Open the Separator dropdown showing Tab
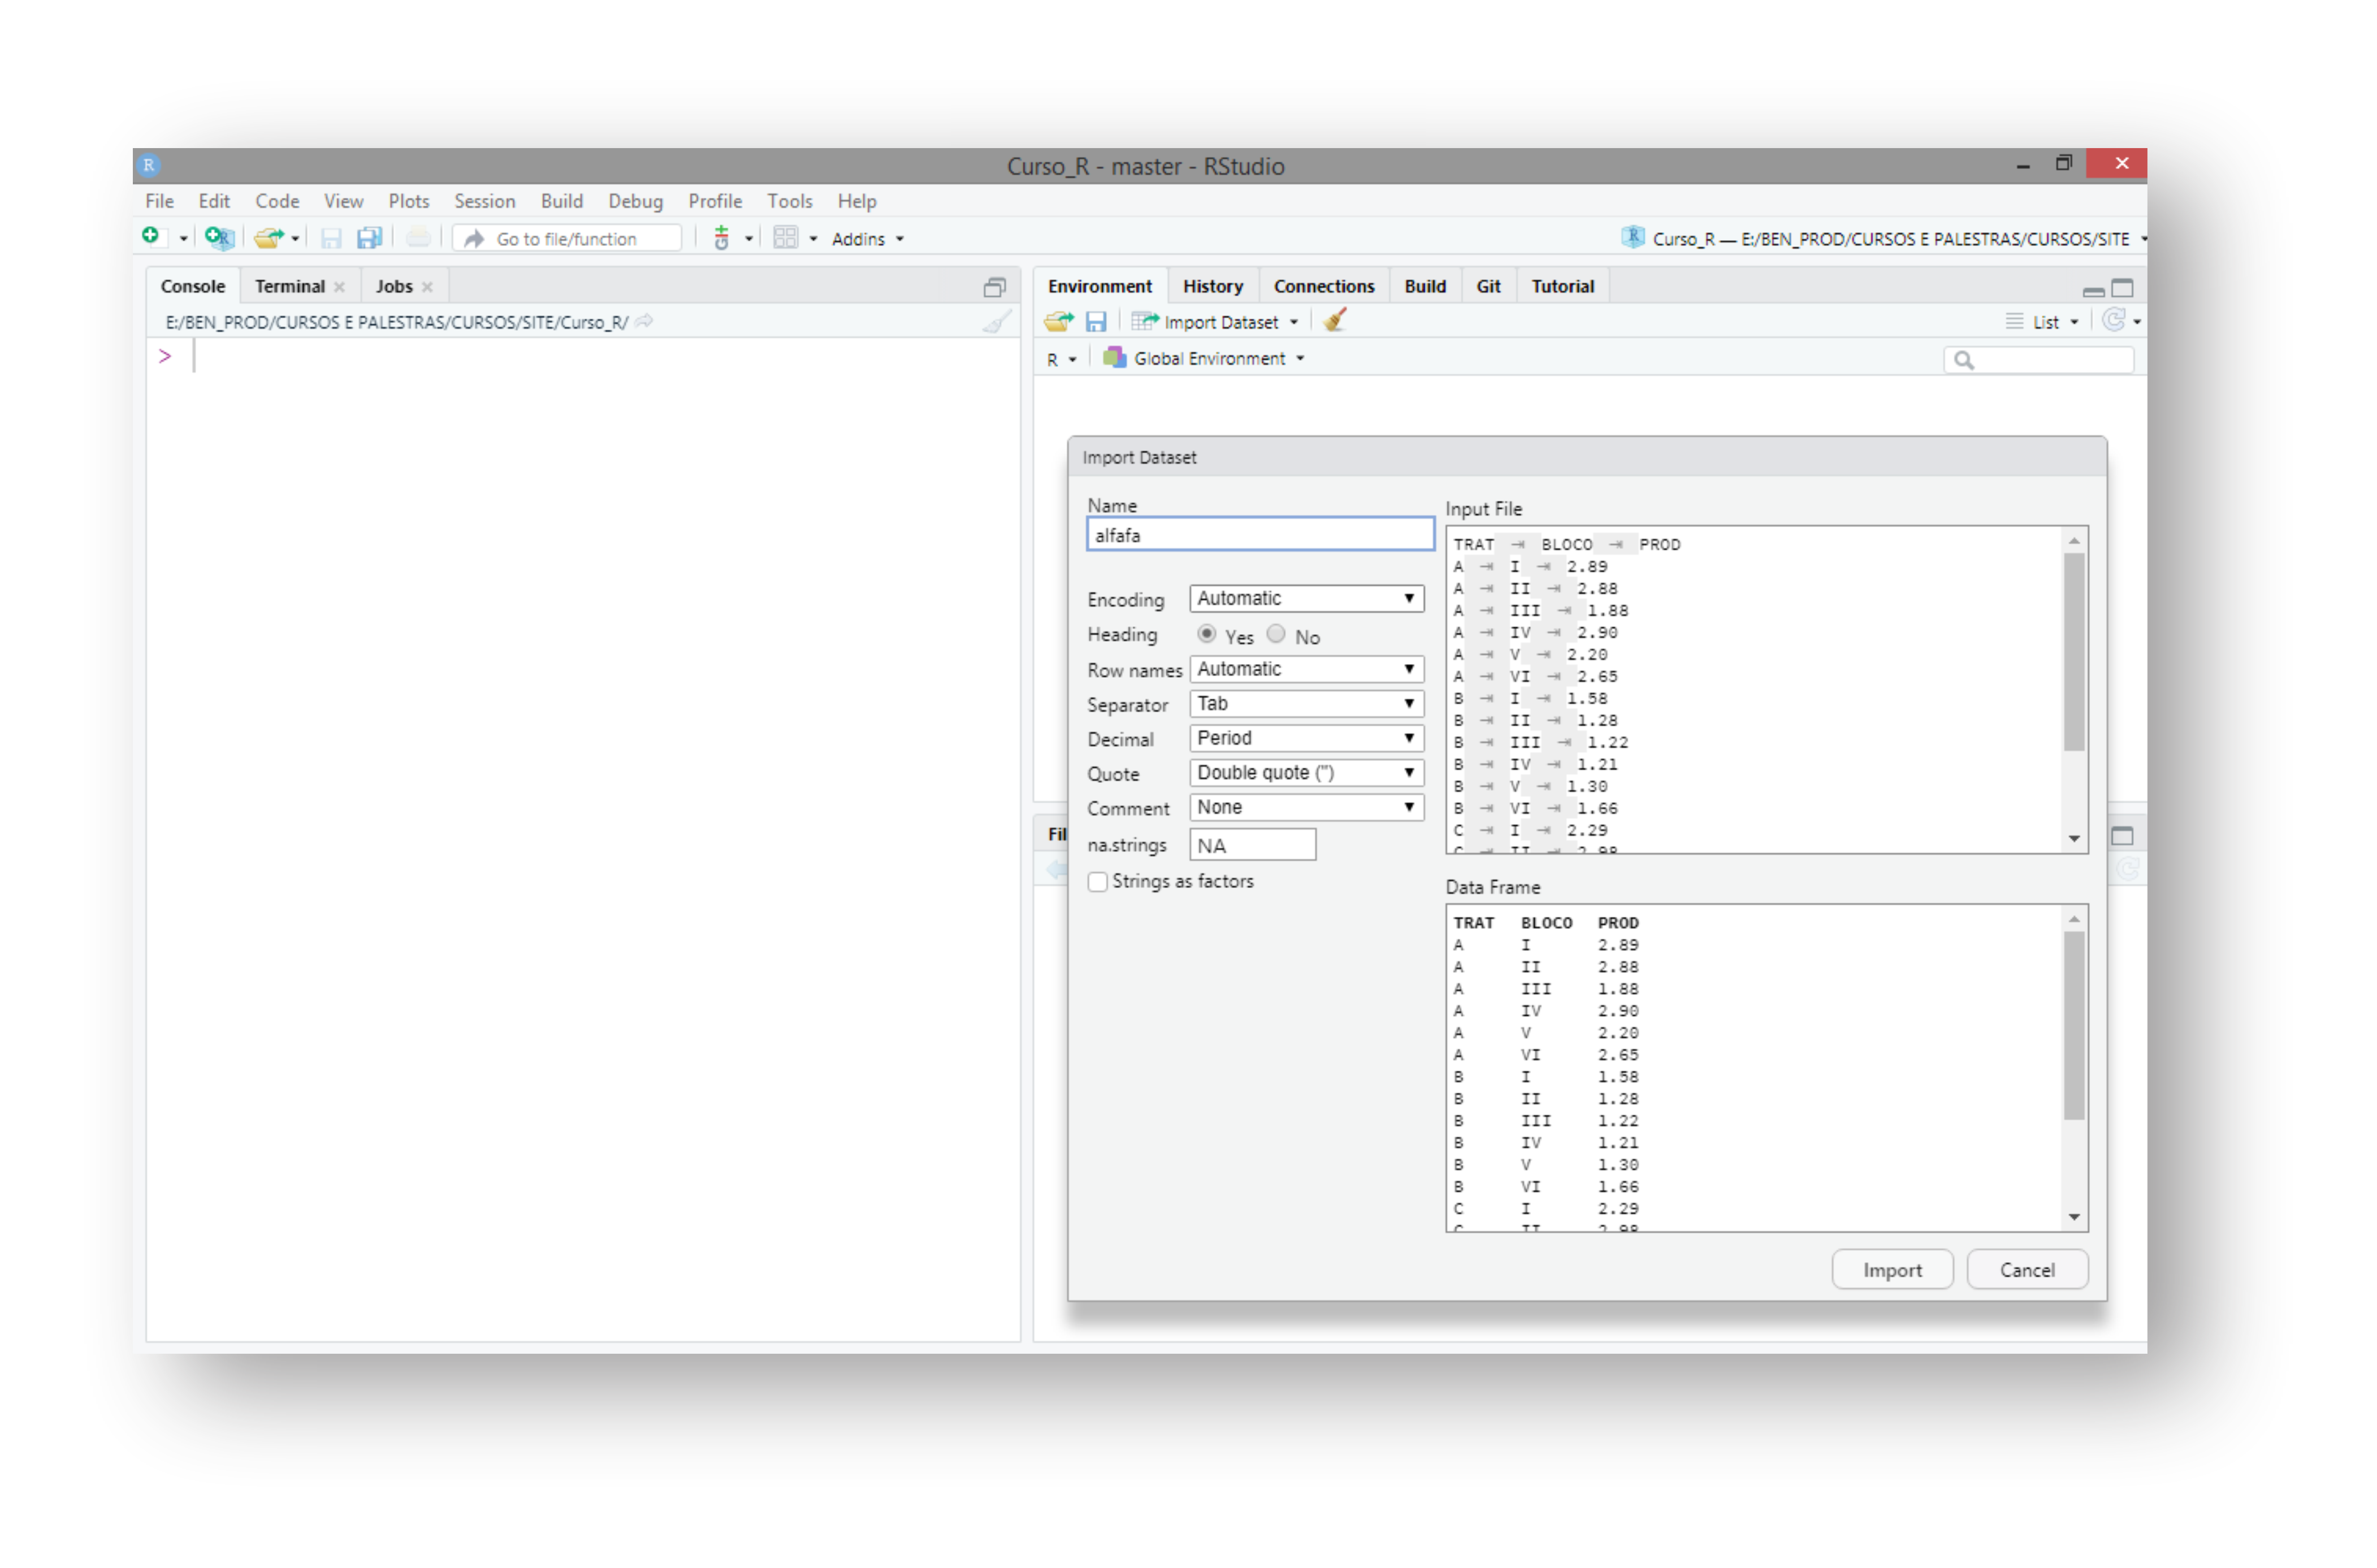Image resolution: width=2377 pixels, height=1568 pixels. 1307,704
